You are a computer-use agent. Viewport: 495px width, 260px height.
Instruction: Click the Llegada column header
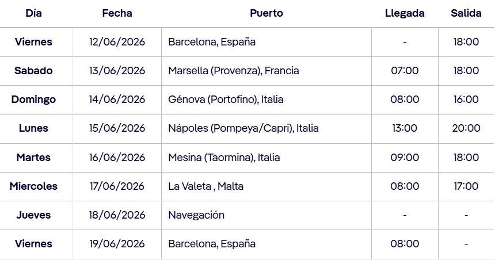click(405, 13)
